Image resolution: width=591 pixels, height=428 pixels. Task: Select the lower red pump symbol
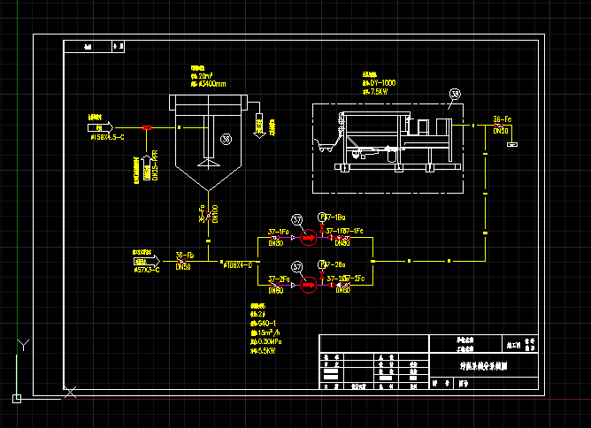click(x=308, y=285)
